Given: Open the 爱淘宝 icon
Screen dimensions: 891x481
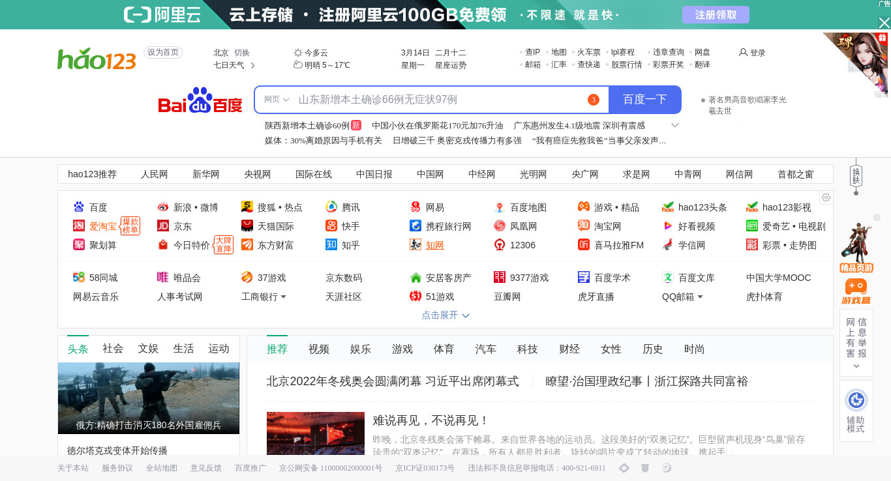Looking at the screenshot, I should (79, 226).
